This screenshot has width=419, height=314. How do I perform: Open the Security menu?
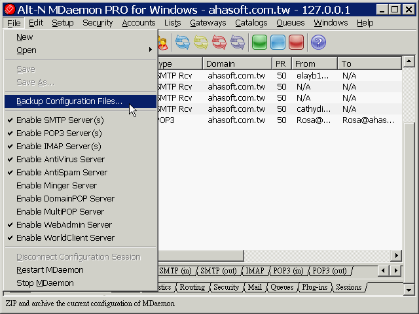(98, 23)
